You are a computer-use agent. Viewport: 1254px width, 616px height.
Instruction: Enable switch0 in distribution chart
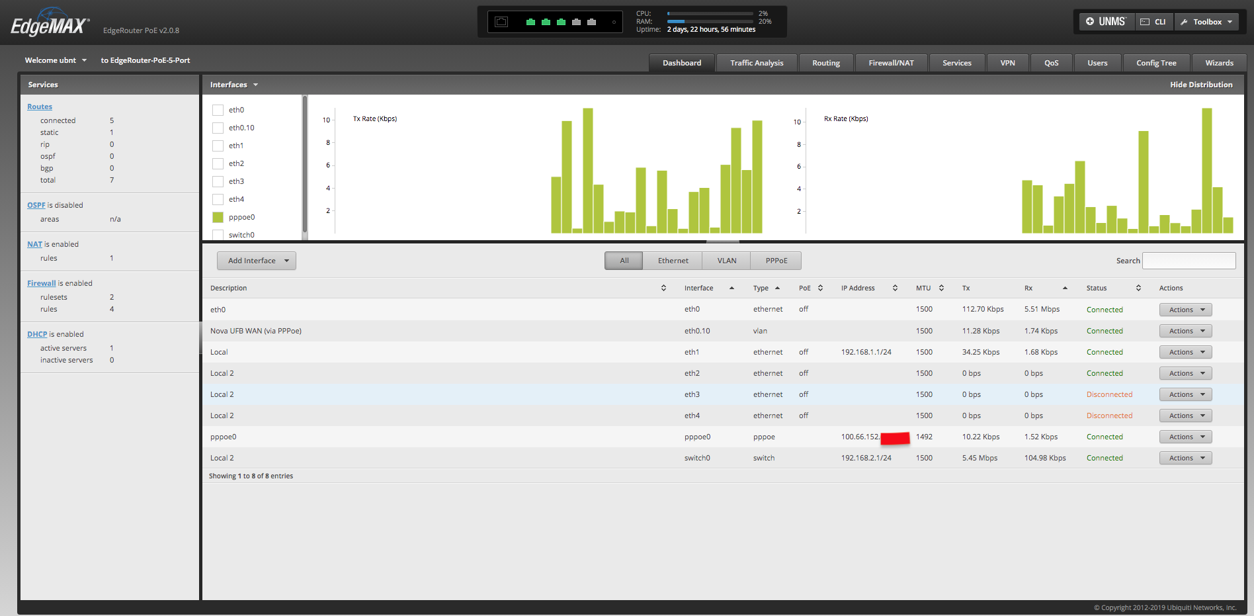click(218, 234)
